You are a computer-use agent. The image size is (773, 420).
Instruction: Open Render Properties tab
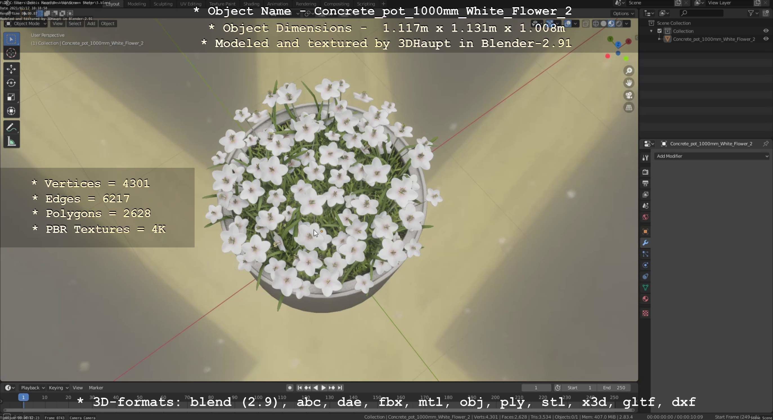[645, 172]
